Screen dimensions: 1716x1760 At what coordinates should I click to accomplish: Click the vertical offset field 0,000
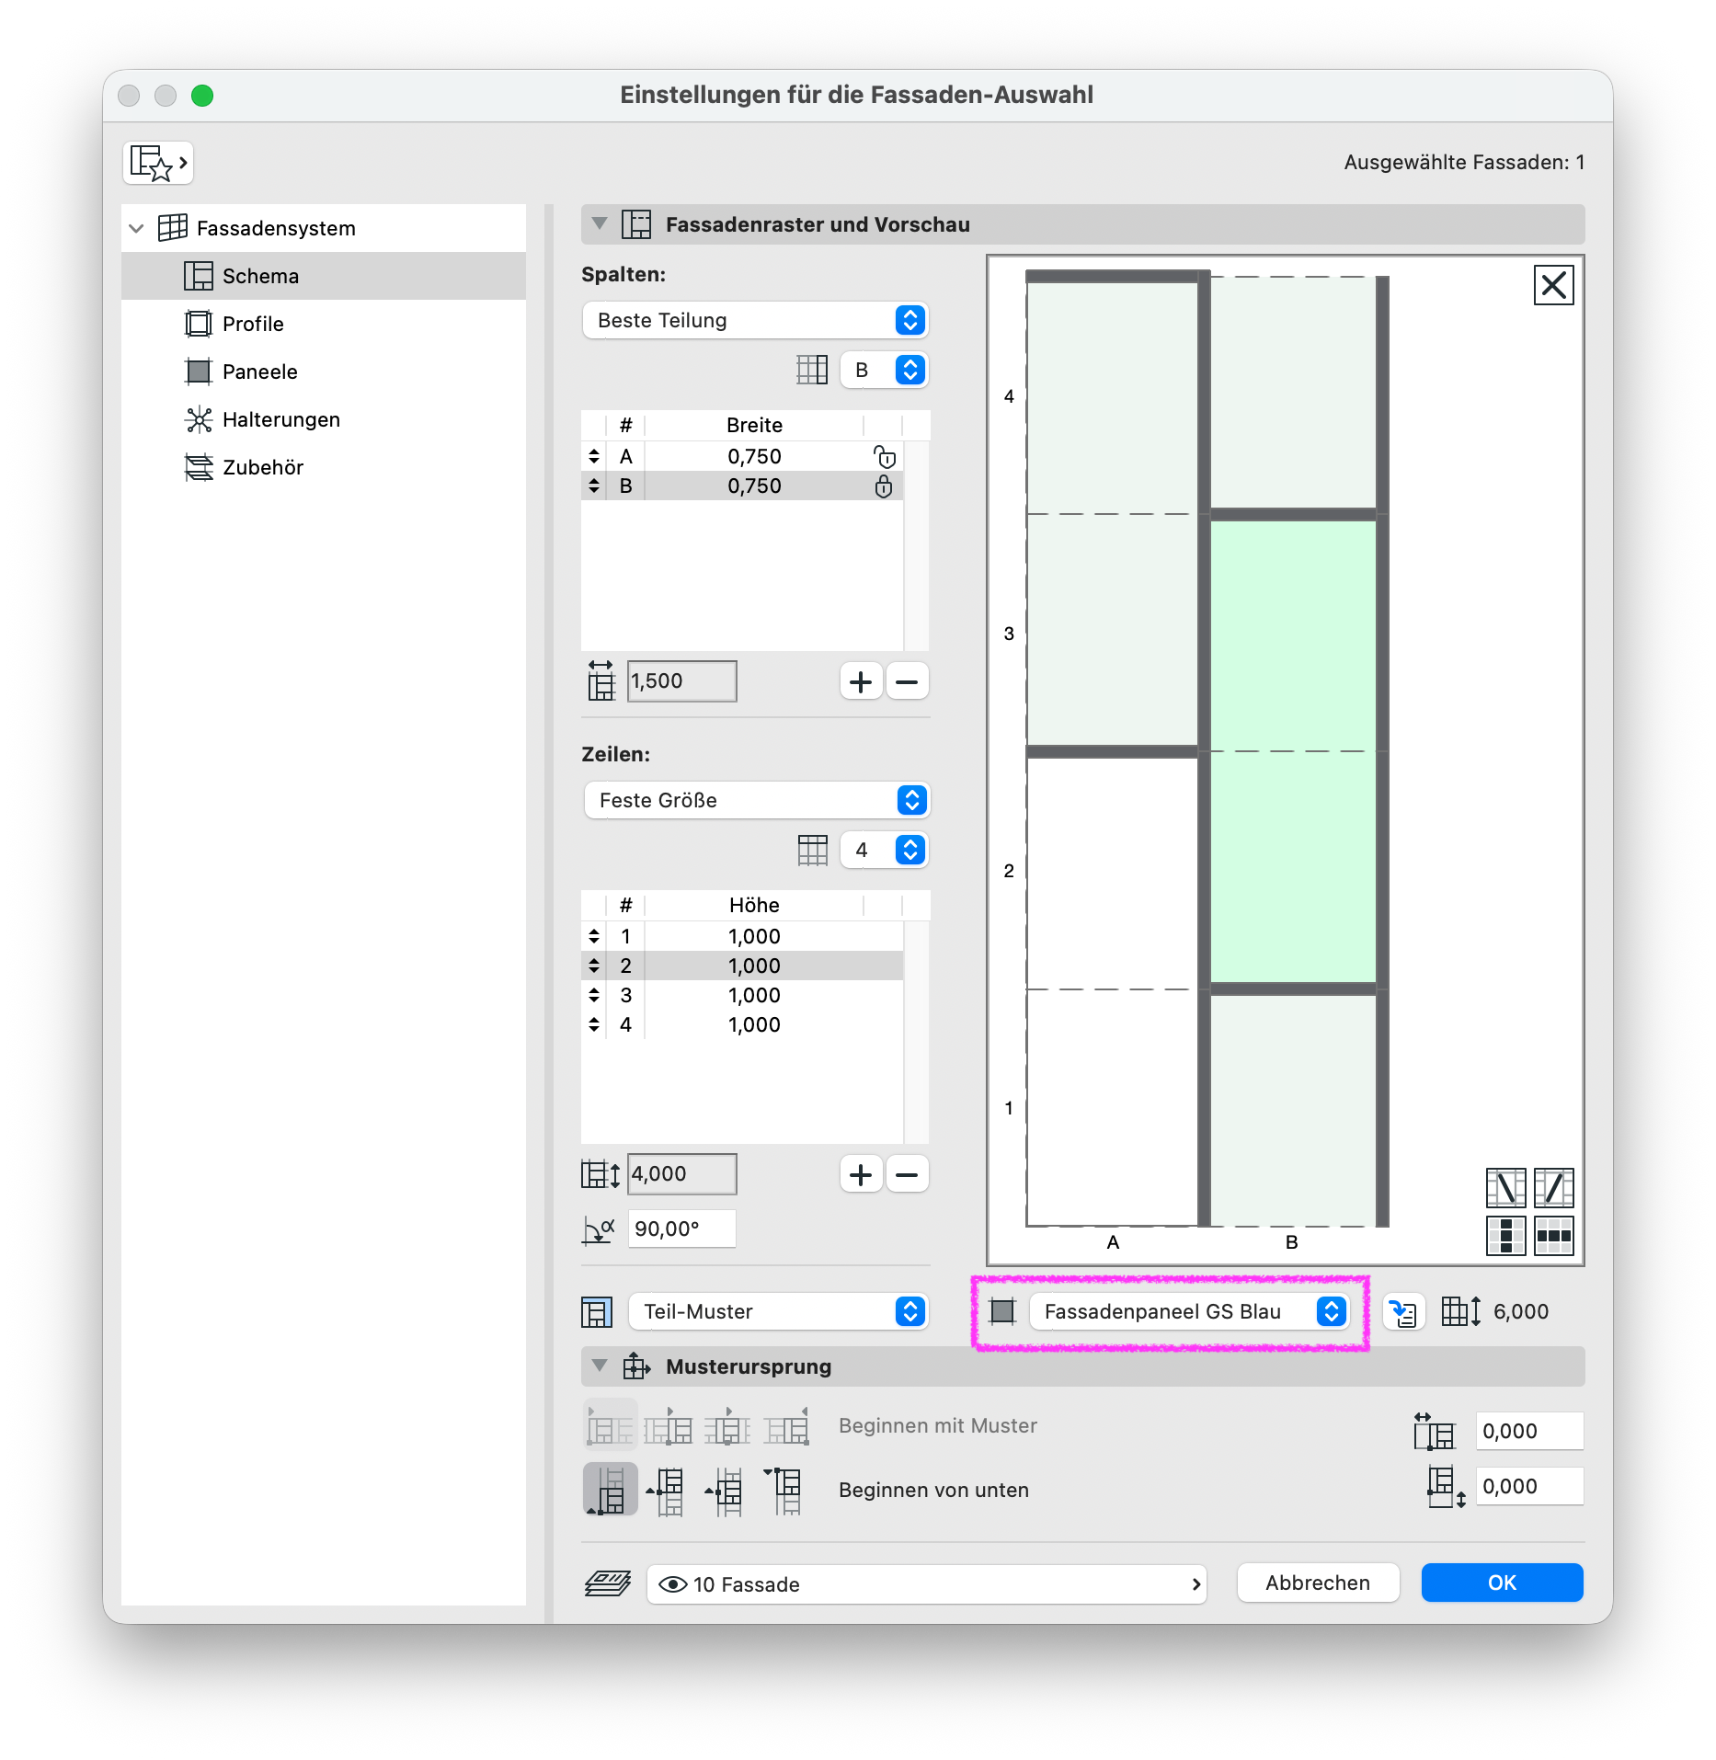point(1529,1486)
